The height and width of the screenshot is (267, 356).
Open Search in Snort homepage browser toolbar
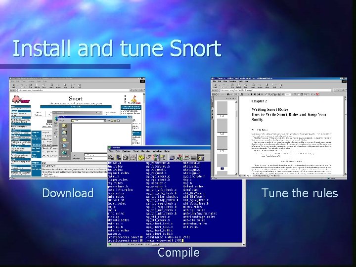[x=51, y=86]
